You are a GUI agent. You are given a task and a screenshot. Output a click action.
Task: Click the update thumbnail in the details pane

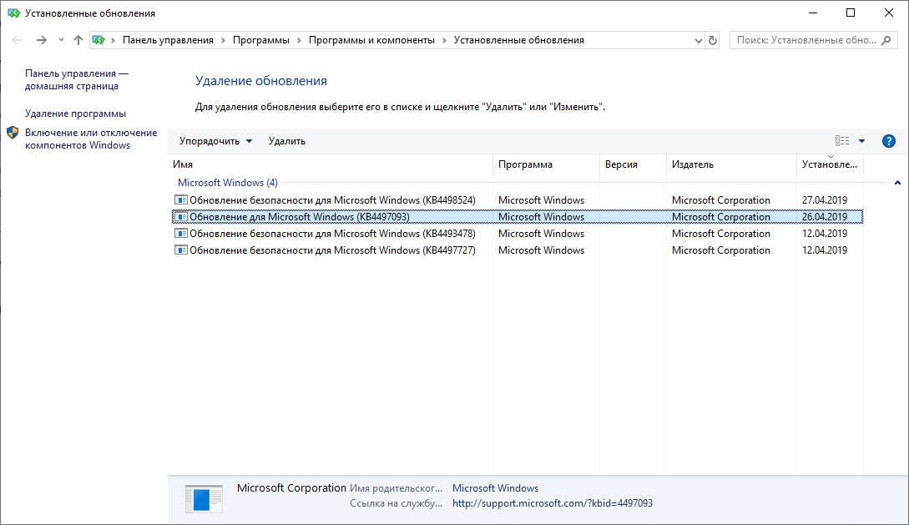(x=204, y=499)
